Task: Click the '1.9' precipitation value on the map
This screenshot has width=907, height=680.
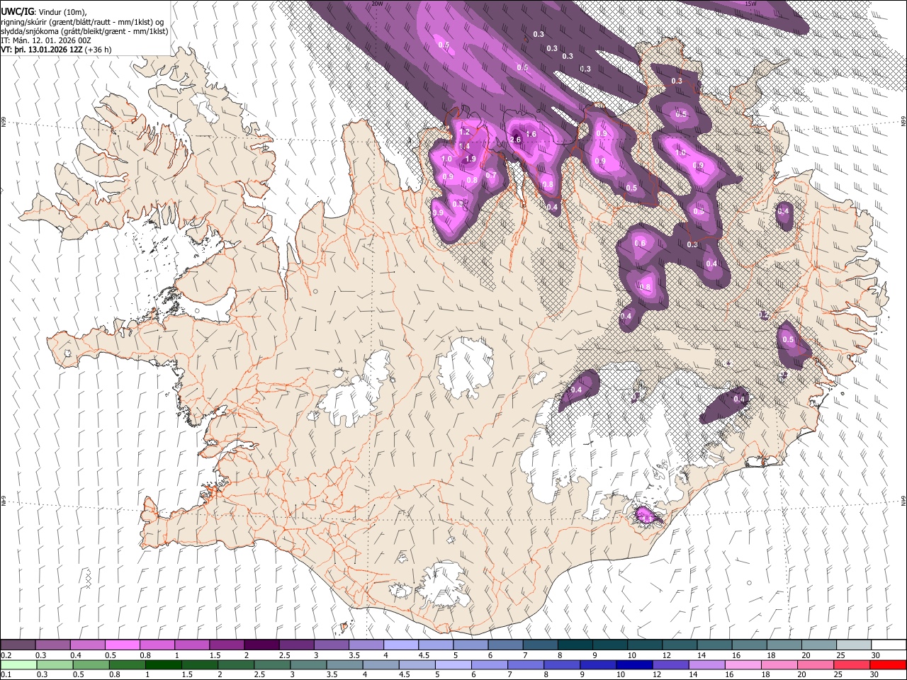Action: (471, 159)
